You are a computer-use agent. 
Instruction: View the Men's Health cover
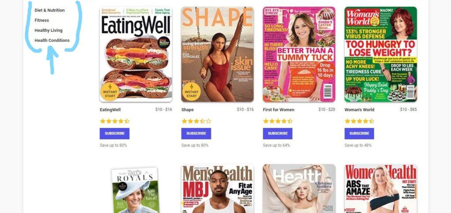(x=218, y=189)
